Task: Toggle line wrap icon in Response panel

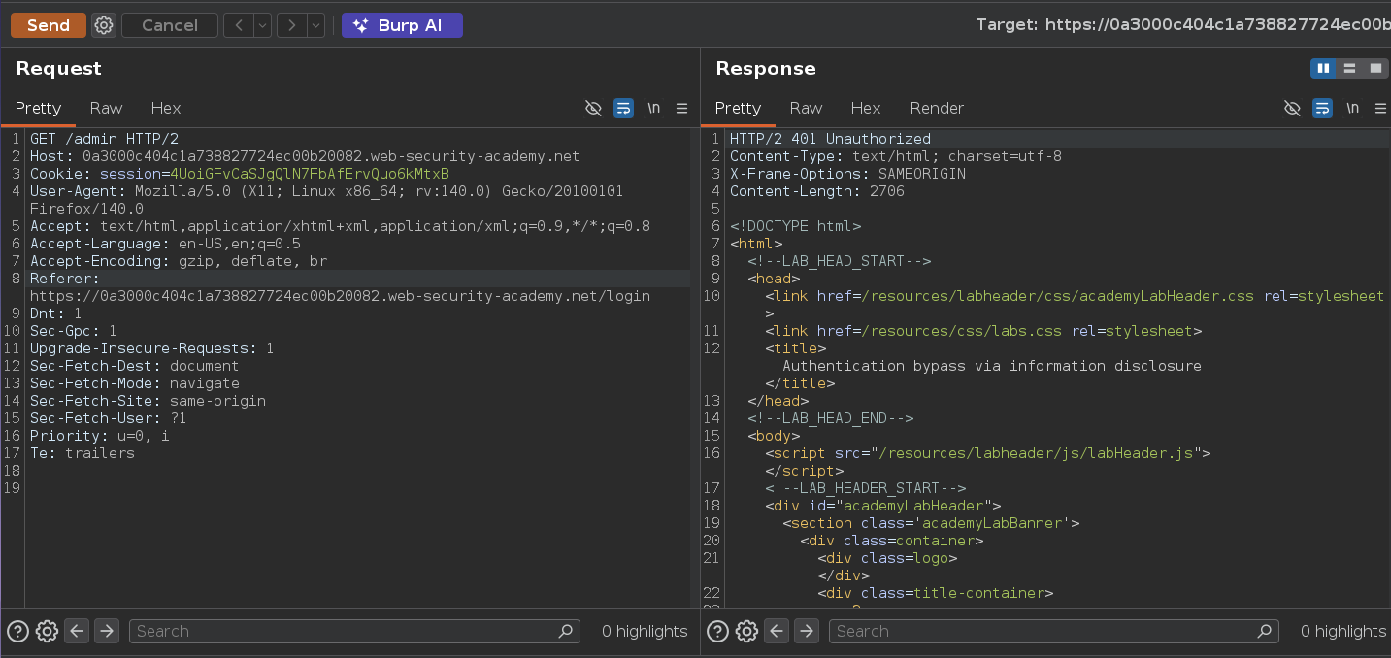Action: click(1322, 108)
